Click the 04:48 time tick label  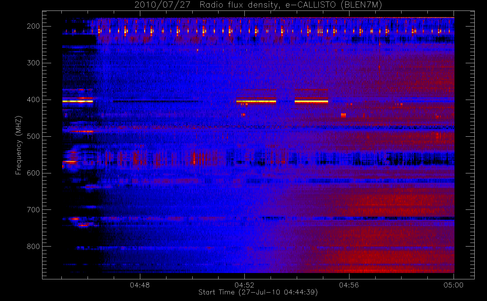pos(140,285)
